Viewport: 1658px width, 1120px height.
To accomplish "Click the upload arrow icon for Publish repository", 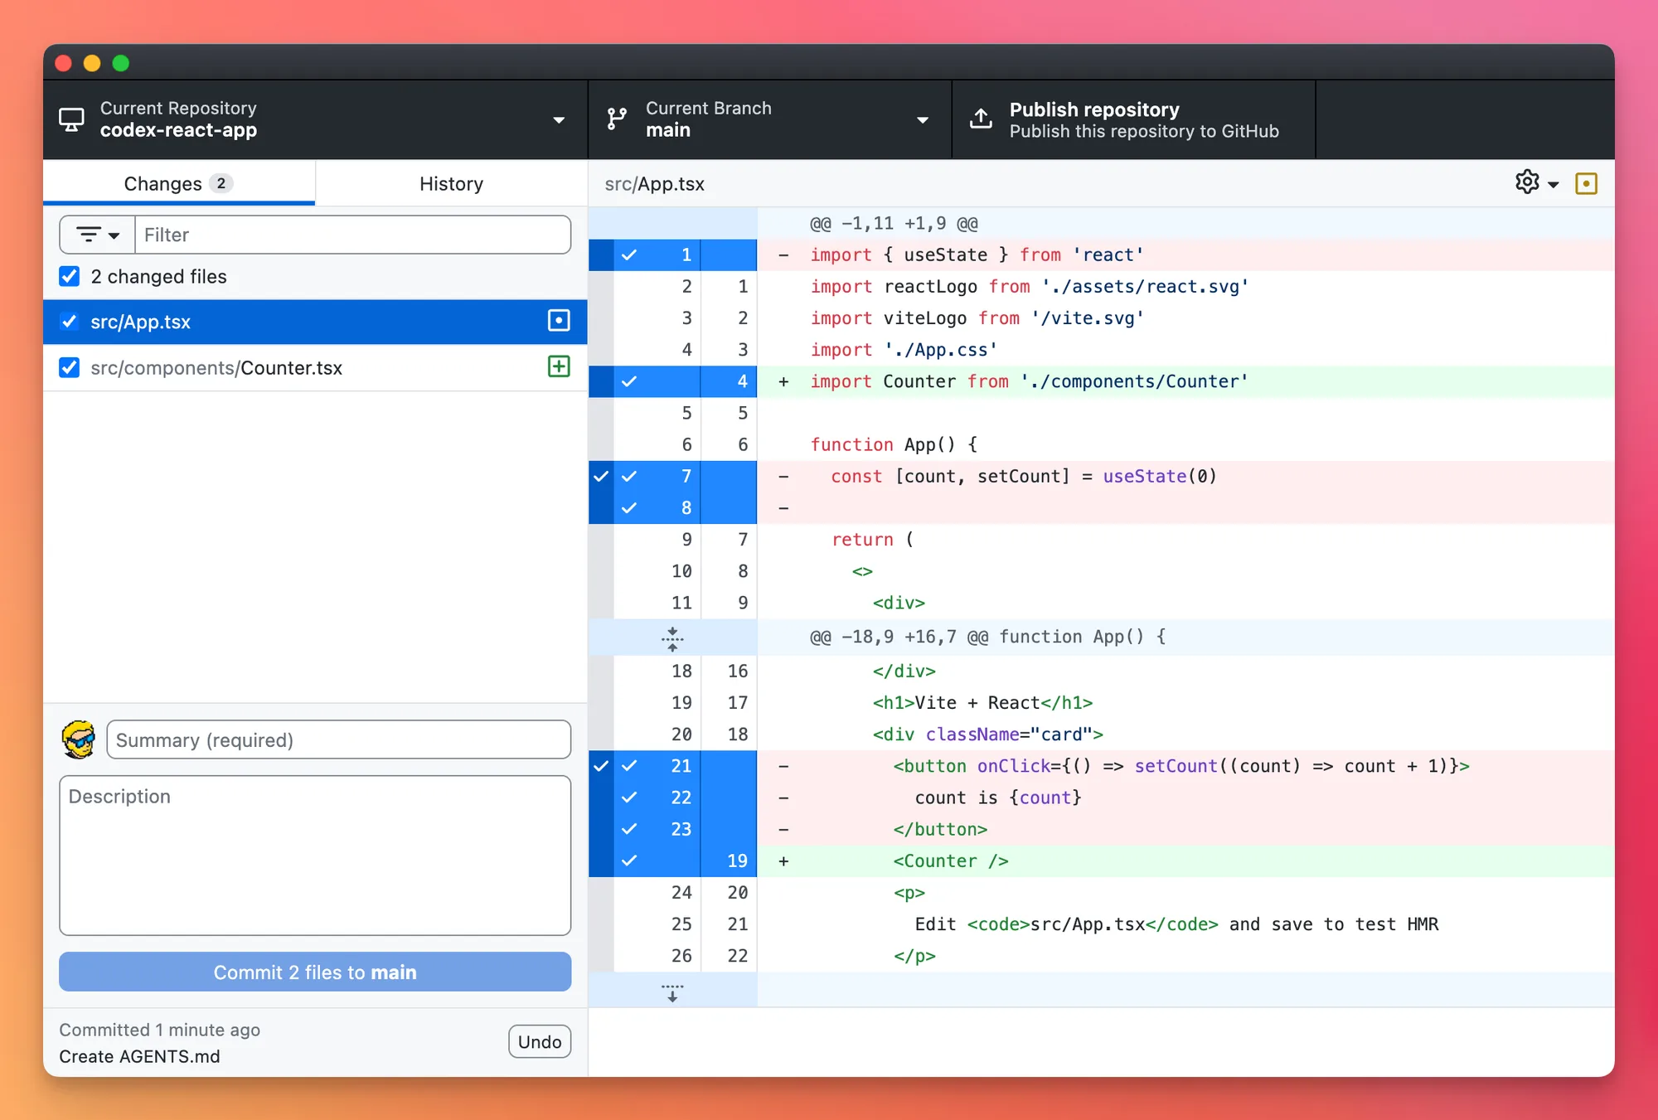I will (x=981, y=119).
